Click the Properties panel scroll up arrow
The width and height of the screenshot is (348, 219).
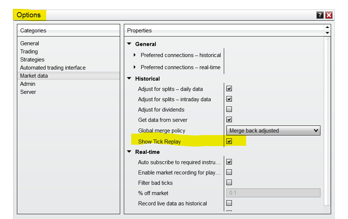point(327,28)
